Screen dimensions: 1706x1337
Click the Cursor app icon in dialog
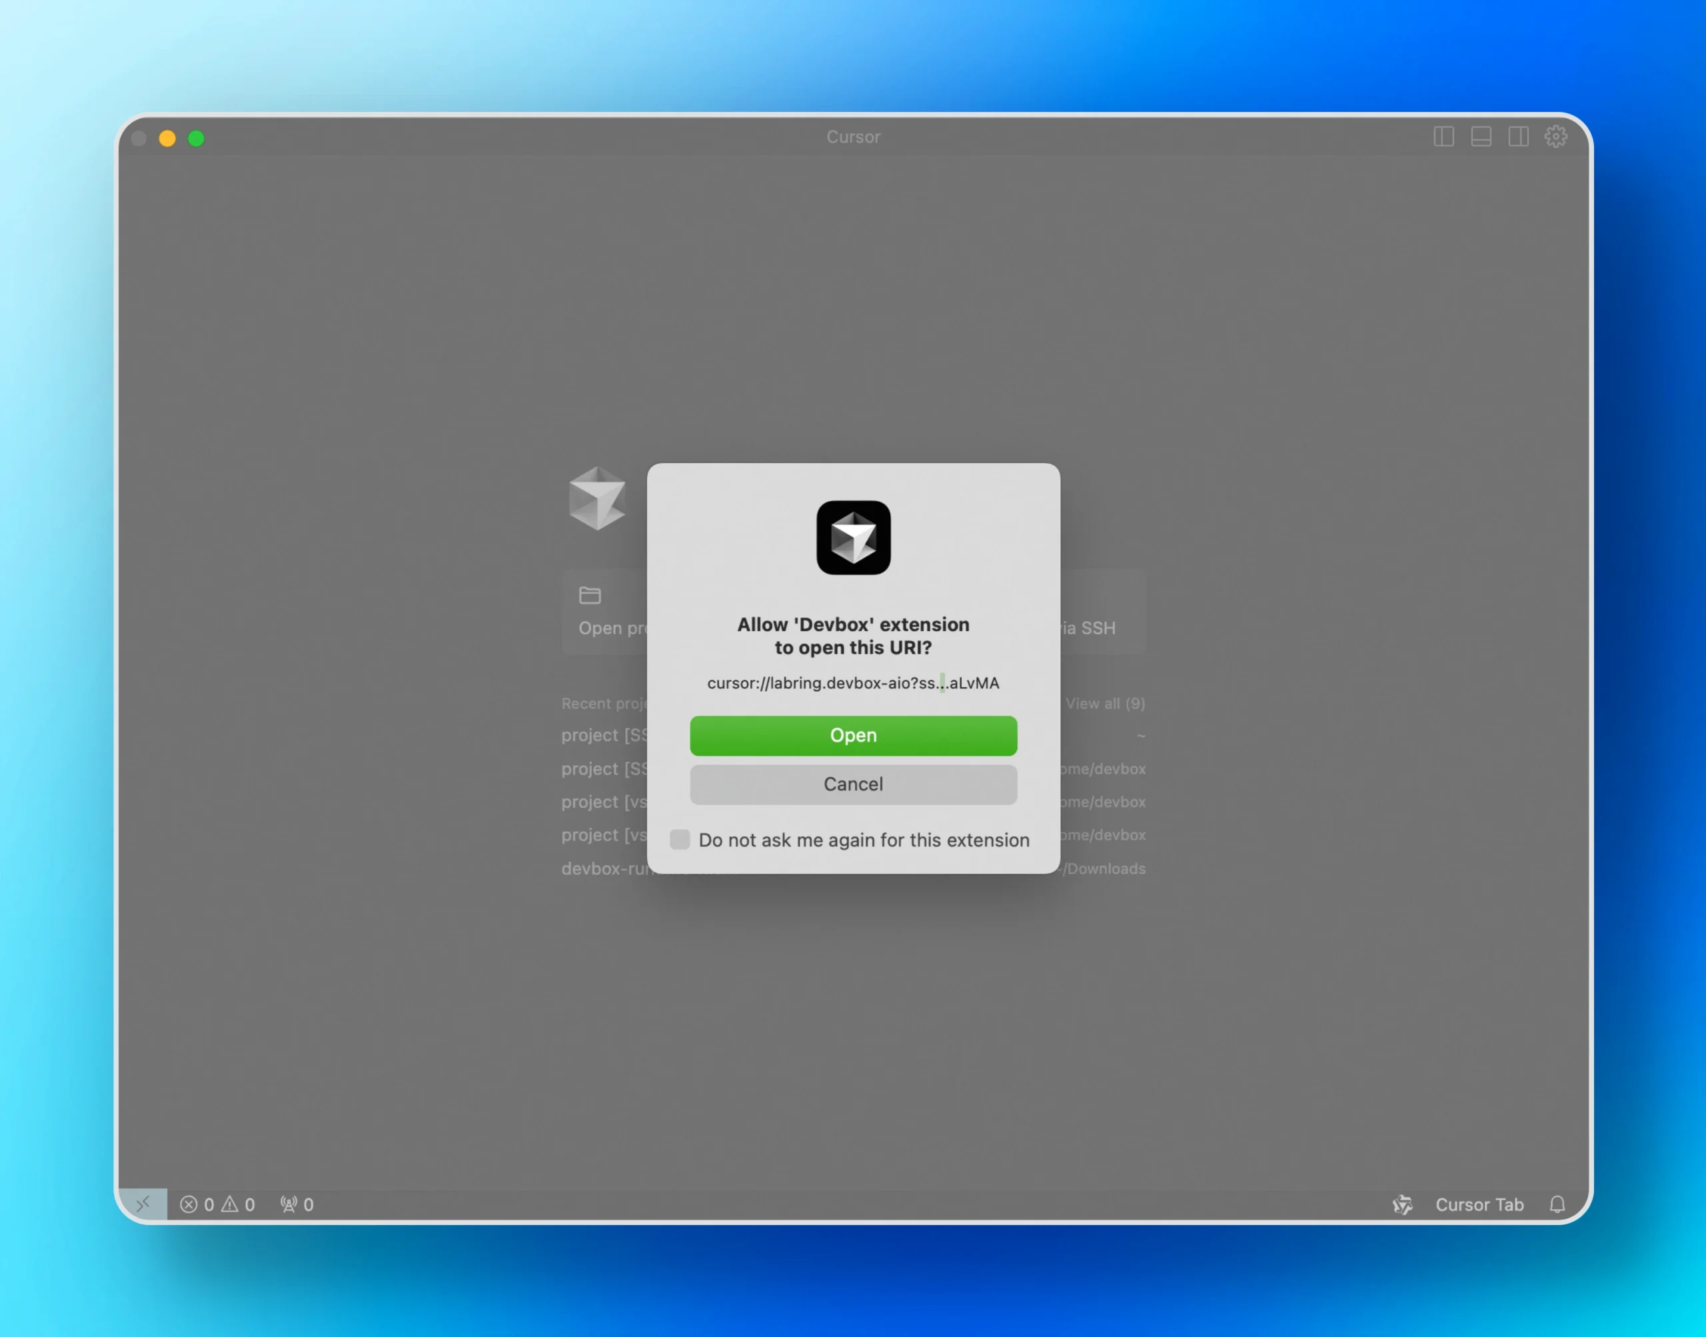(x=853, y=538)
